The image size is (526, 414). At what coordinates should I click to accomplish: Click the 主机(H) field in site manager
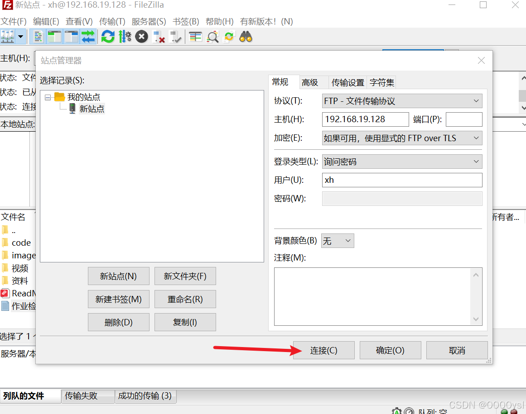point(365,119)
